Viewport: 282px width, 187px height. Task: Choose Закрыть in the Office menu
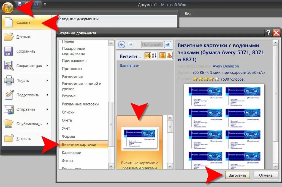coord(27,139)
